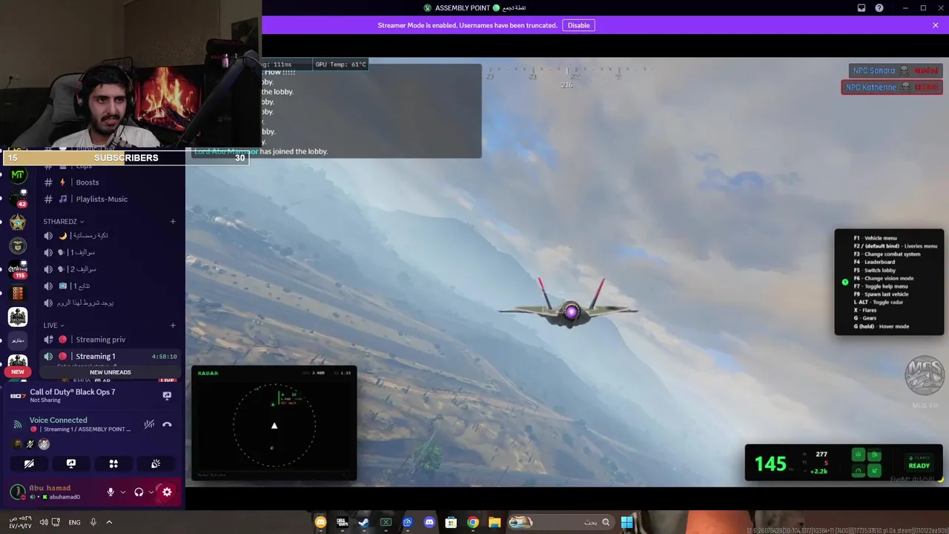Start an activity from voice controls
Image resolution: width=949 pixels, height=534 pixels.
point(113,464)
